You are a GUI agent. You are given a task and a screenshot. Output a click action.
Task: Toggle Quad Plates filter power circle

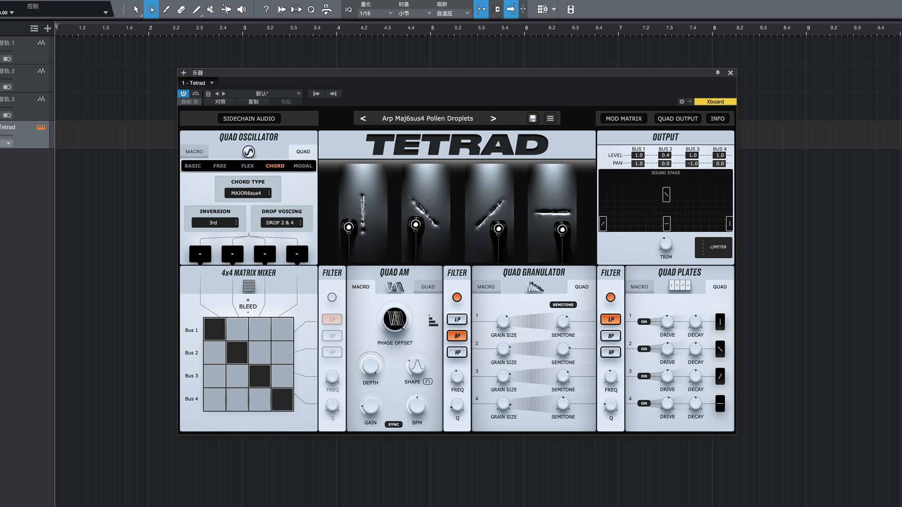click(x=610, y=297)
